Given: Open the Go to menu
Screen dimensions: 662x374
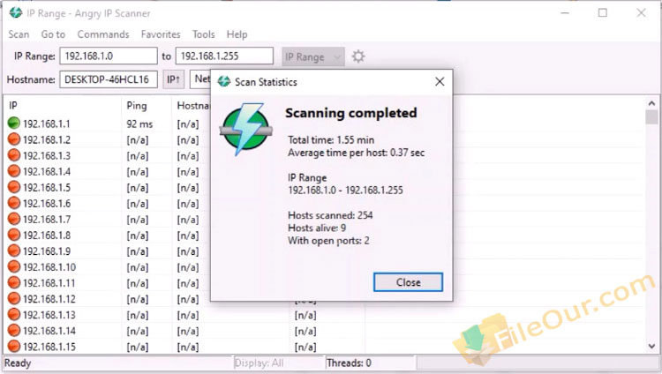Looking at the screenshot, I should [x=53, y=34].
